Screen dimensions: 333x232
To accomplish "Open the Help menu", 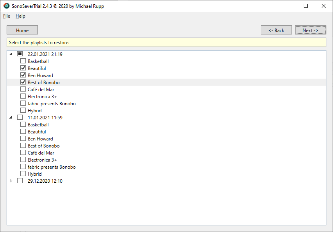I will 20,16.
